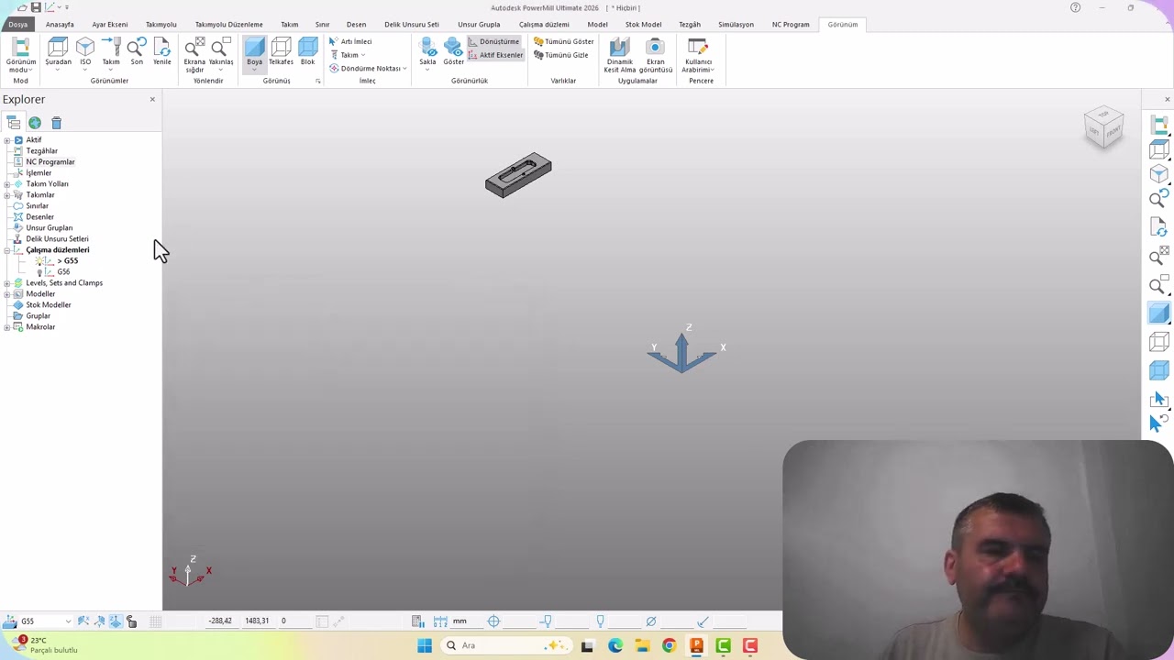Switch to the Takımyolu ribbon tab
The height and width of the screenshot is (660, 1174).
[161, 25]
